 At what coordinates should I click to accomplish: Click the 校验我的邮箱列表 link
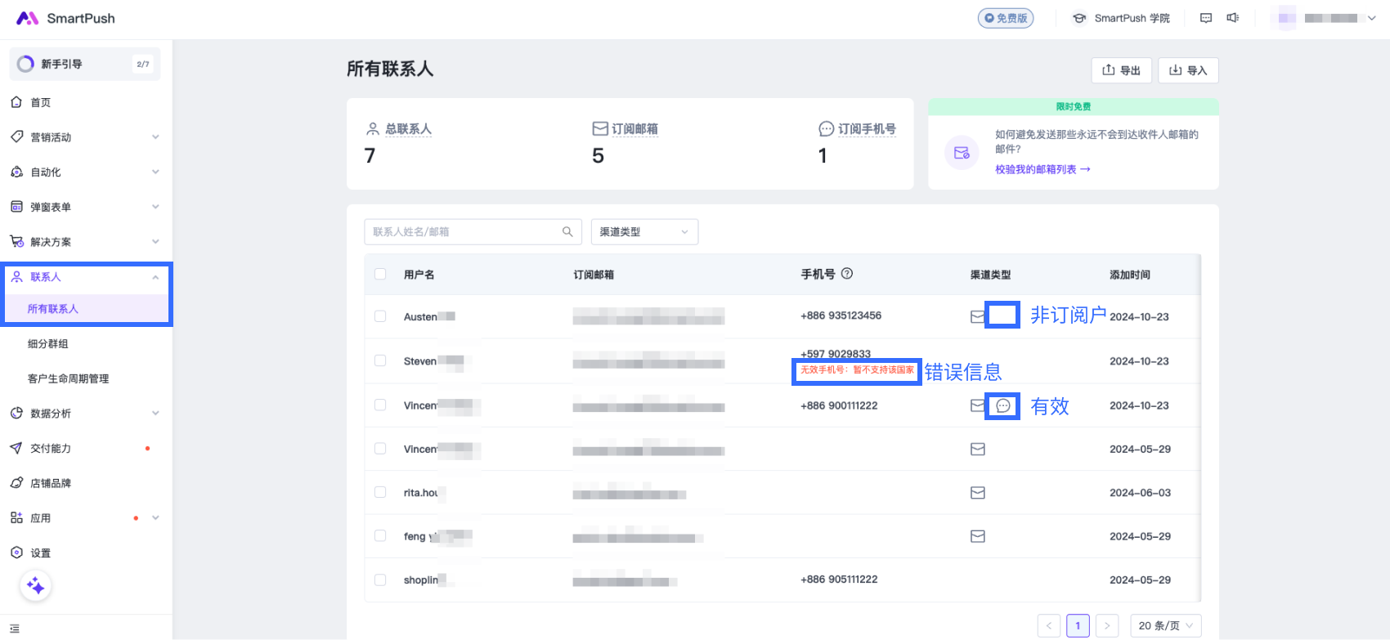(x=1042, y=169)
